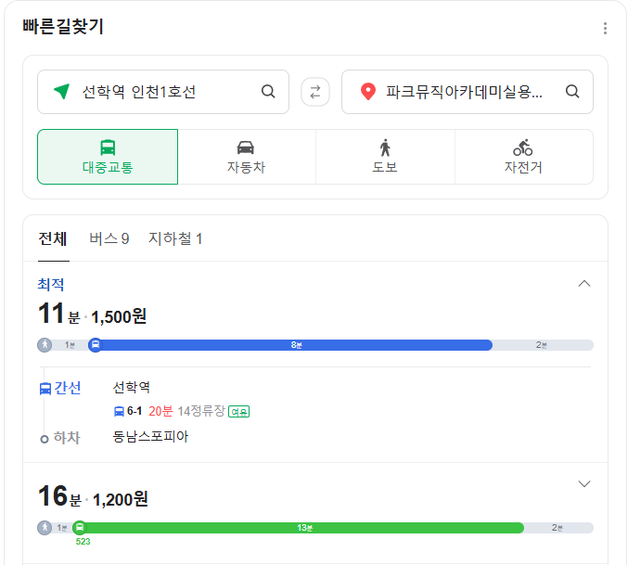The image size is (628, 565).
Task: Expand the 16분 route details
Action: click(x=584, y=483)
